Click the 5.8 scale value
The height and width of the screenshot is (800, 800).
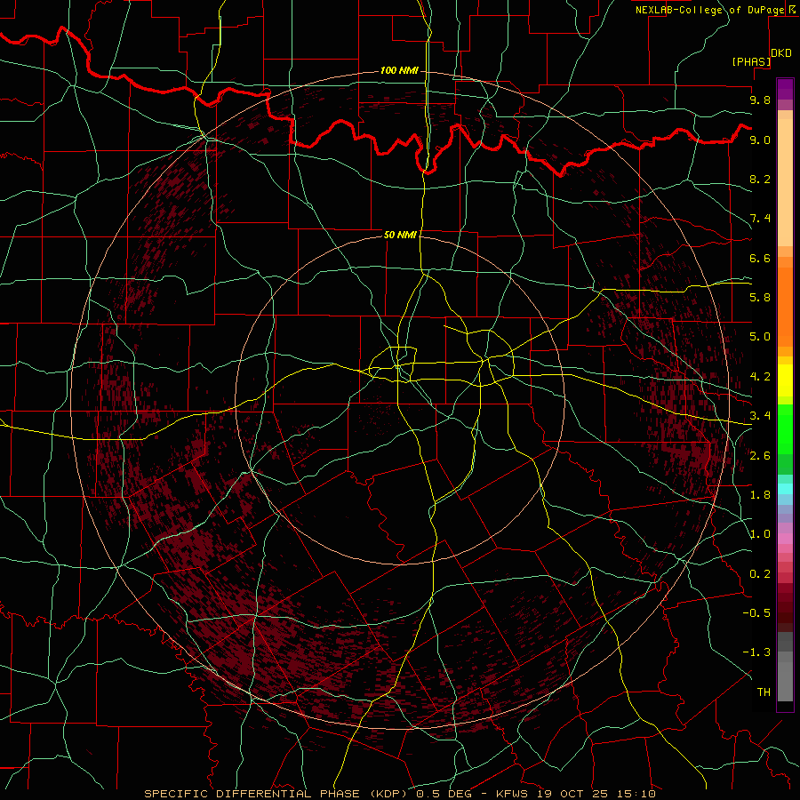pos(760,298)
